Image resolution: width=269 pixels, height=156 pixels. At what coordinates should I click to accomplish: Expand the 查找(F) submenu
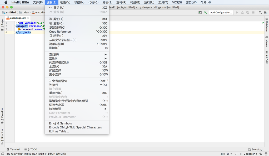coord(77,54)
